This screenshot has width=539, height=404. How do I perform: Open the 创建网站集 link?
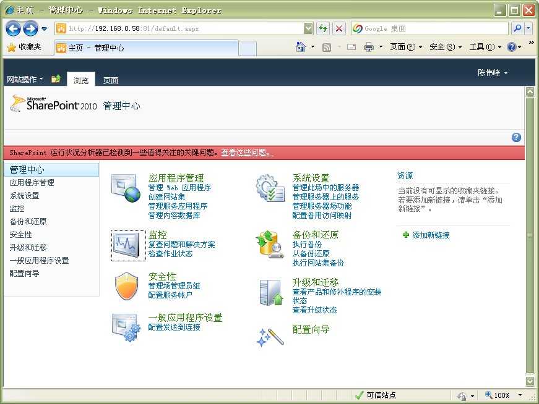(166, 197)
